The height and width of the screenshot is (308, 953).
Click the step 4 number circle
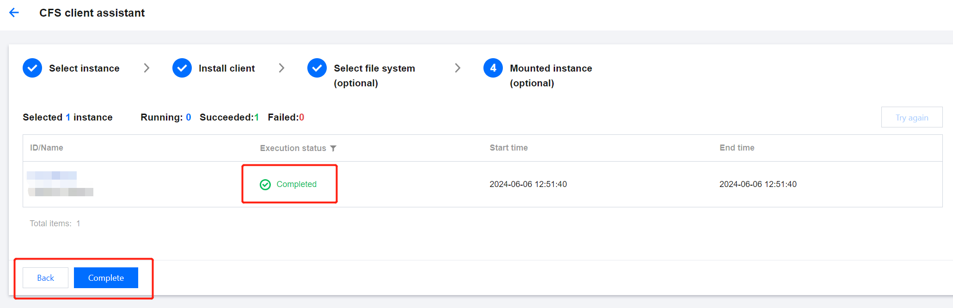point(493,68)
